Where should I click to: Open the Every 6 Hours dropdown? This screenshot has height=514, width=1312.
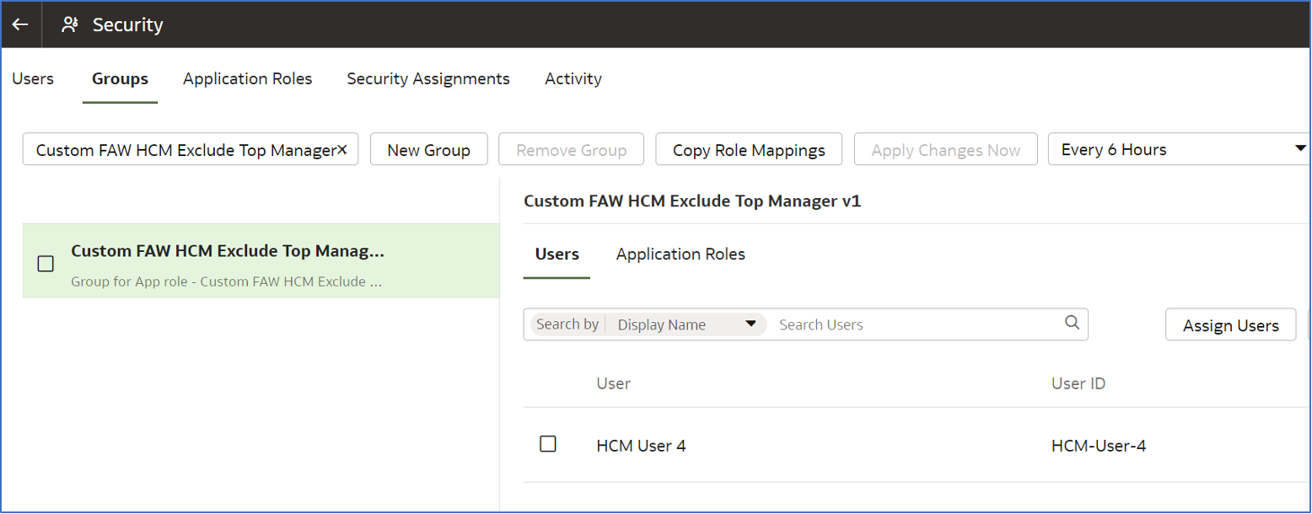1299,149
